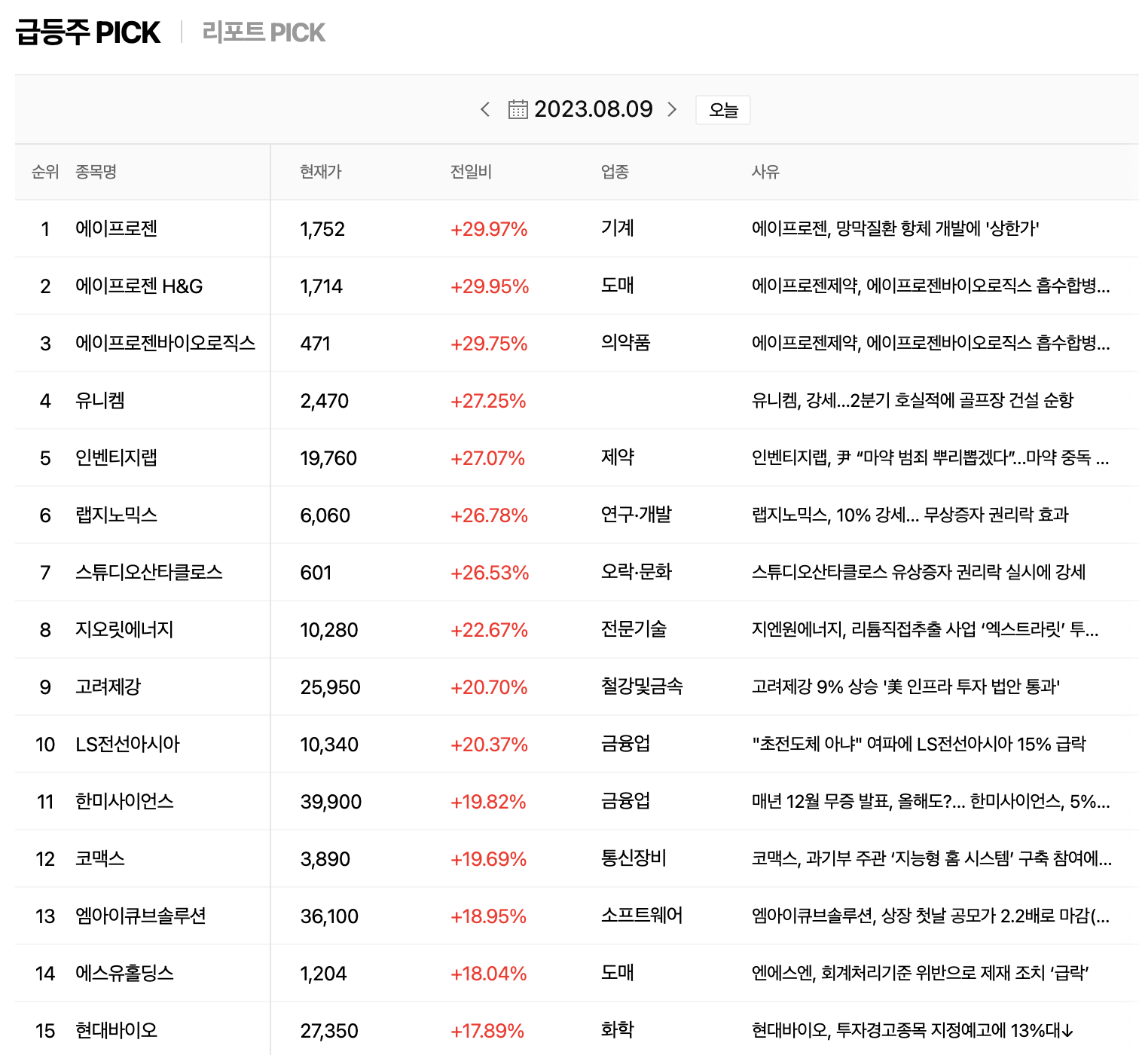1139x1055 pixels.
Task: Open news on 망막질환 항체 개발 '상한가'
Action: click(896, 228)
